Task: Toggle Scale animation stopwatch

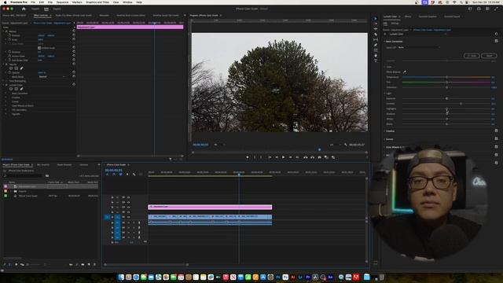Action: tap(9, 39)
